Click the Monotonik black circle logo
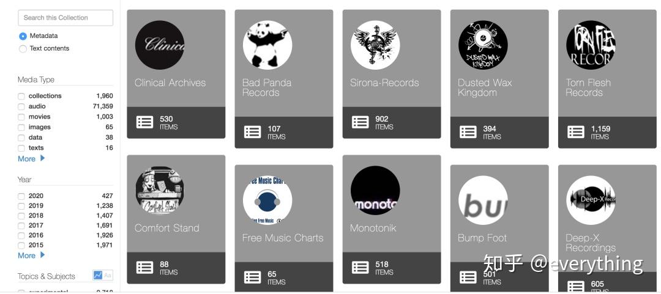Image resolution: width=661 pixels, height=294 pixels. (375, 190)
